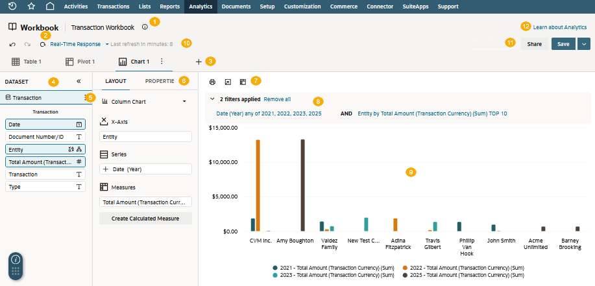595x286 pixels.
Task: Open the Recent Records clock icon
Action: pos(12,6)
